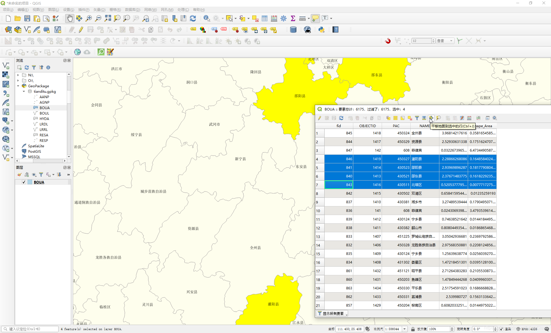This screenshot has width=551, height=333.
Task: Toggle BOUA layer visibility checkbox
Action: [x=24, y=182]
